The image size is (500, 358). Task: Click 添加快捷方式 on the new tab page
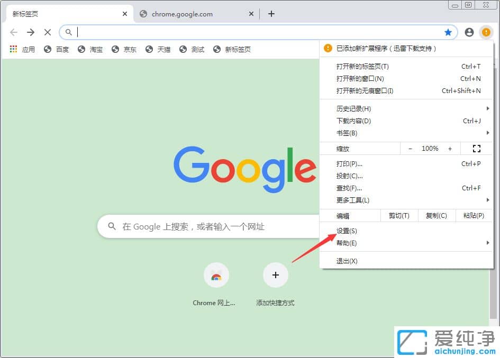pyautogui.click(x=275, y=275)
